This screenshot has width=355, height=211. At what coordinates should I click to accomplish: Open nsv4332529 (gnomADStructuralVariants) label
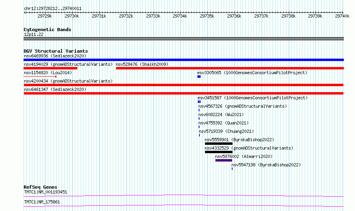click(249, 148)
